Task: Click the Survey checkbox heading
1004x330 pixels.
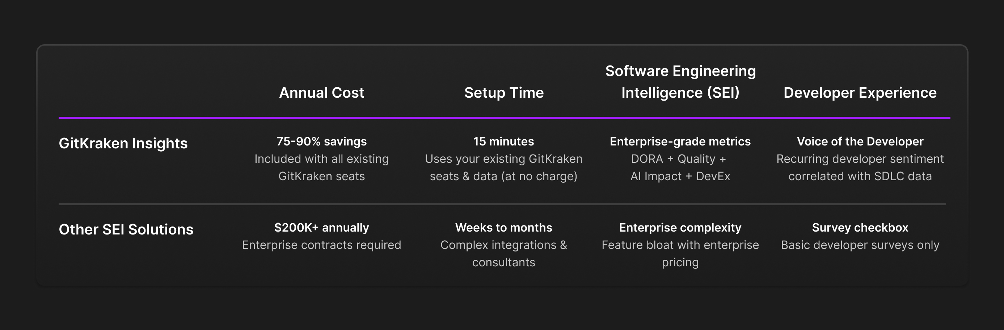Action: coord(860,228)
